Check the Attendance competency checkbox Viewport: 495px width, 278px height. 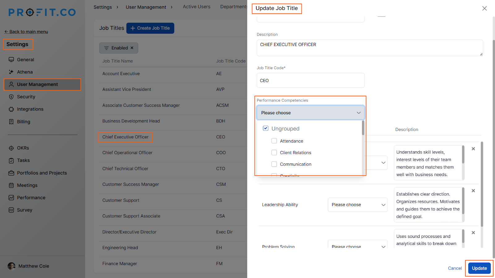point(274,141)
